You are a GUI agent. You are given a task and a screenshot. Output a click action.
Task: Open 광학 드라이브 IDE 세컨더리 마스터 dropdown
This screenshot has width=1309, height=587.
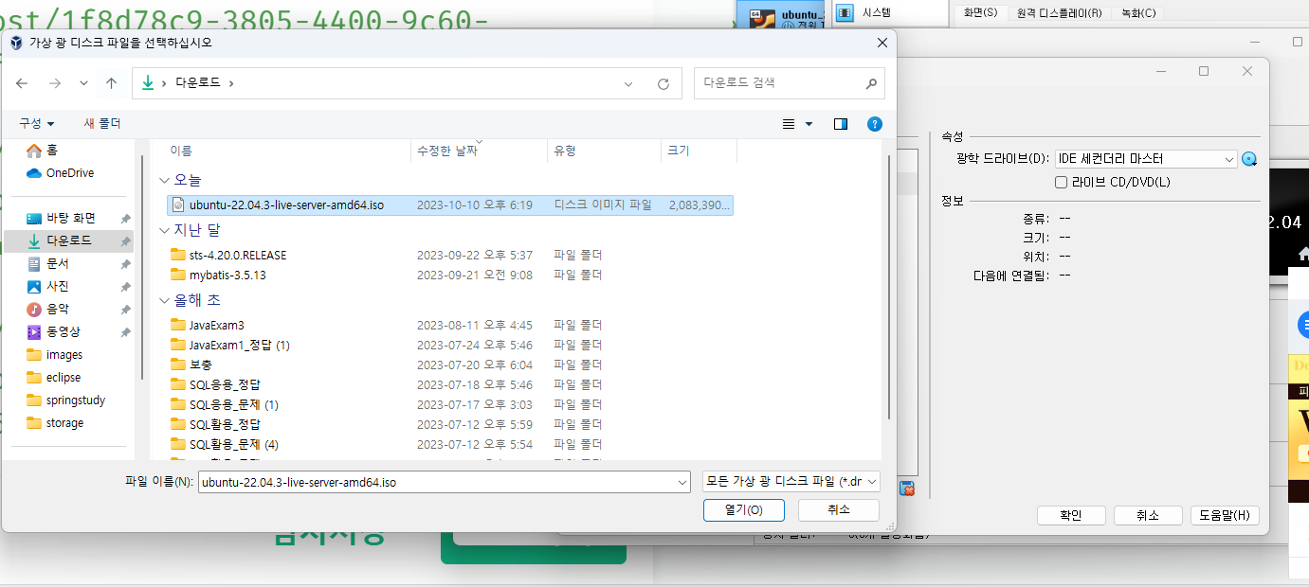click(x=1146, y=159)
